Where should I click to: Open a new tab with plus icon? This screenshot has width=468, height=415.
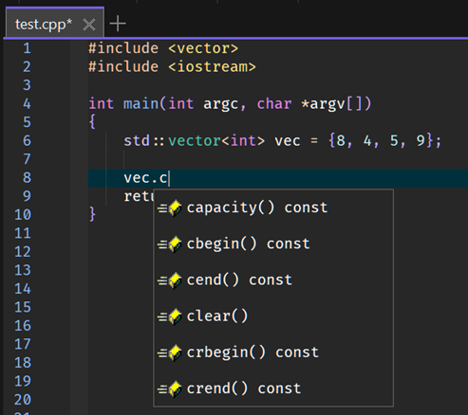tap(118, 24)
